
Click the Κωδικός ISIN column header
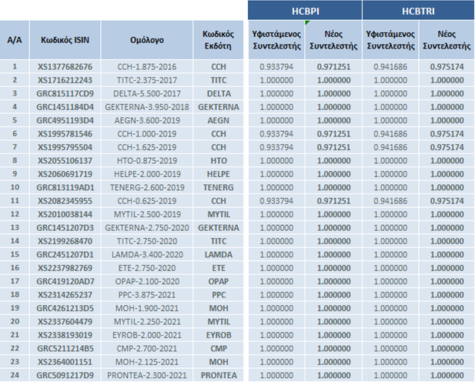tap(65, 40)
